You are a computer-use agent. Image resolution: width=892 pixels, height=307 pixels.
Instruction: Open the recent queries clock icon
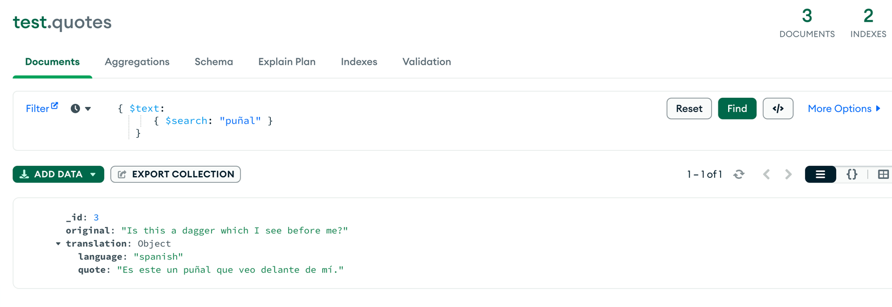[75, 109]
